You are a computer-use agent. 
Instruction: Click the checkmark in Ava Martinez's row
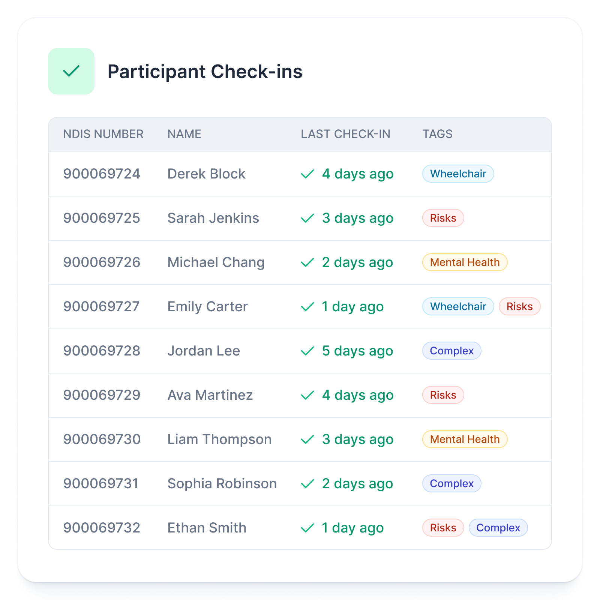click(x=307, y=395)
